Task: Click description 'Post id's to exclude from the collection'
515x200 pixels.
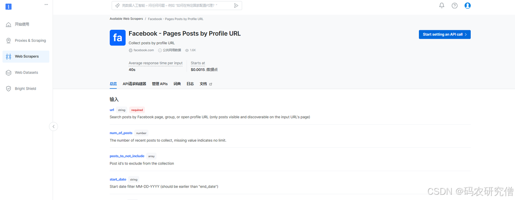Action: point(142,163)
